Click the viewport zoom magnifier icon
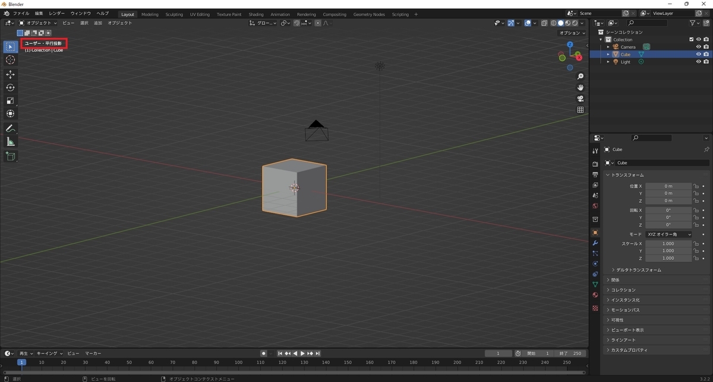This screenshot has height=382, width=713. pyautogui.click(x=581, y=77)
